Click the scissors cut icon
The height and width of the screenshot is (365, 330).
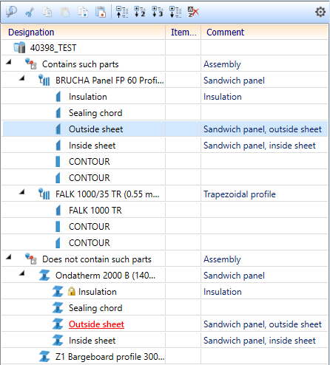point(30,12)
